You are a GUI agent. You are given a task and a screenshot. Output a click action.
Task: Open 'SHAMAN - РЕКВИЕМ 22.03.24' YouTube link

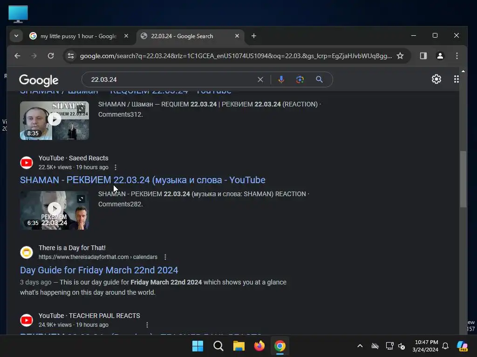143,180
